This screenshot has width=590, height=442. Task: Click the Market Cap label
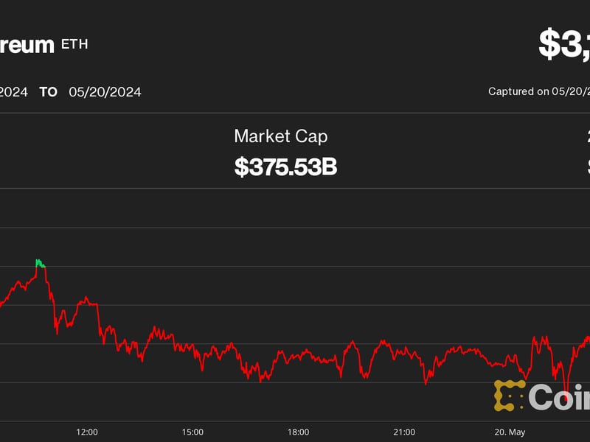point(281,136)
